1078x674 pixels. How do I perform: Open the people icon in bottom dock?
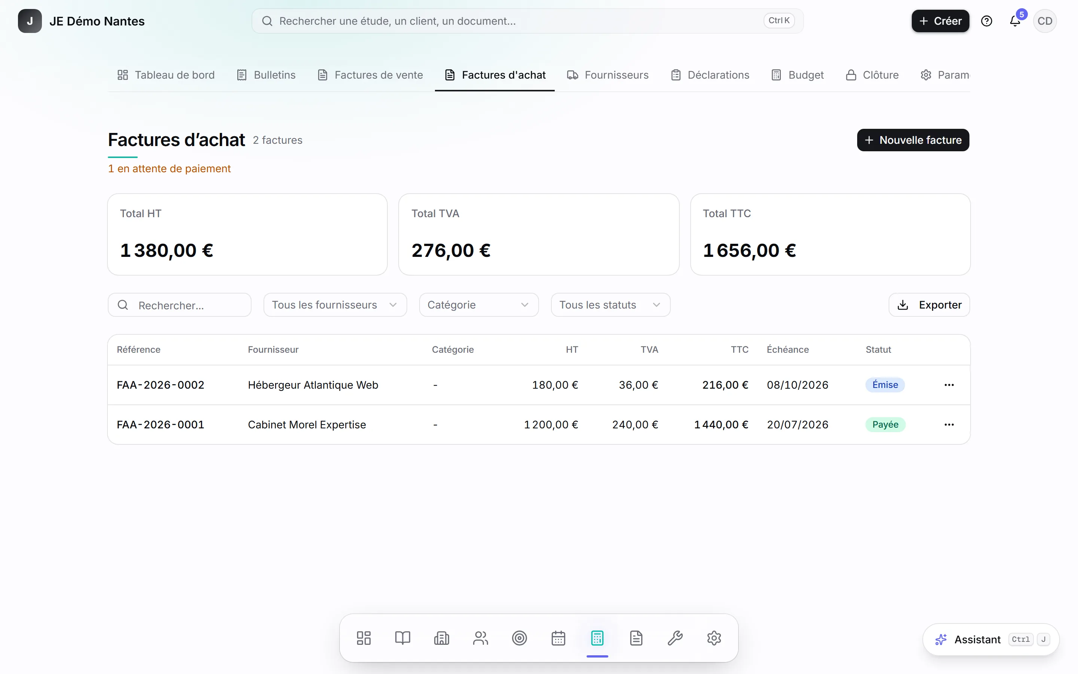pos(481,638)
